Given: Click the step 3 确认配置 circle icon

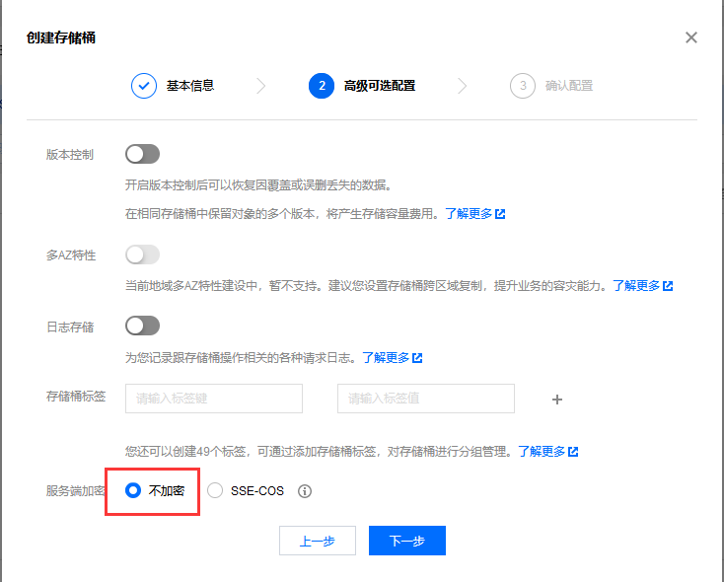Looking at the screenshot, I should [523, 86].
